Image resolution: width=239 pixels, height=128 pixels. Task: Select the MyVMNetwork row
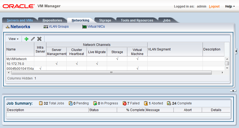[x=115, y=59]
